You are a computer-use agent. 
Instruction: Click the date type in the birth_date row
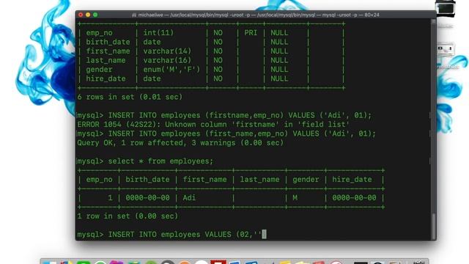[x=152, y=42]
